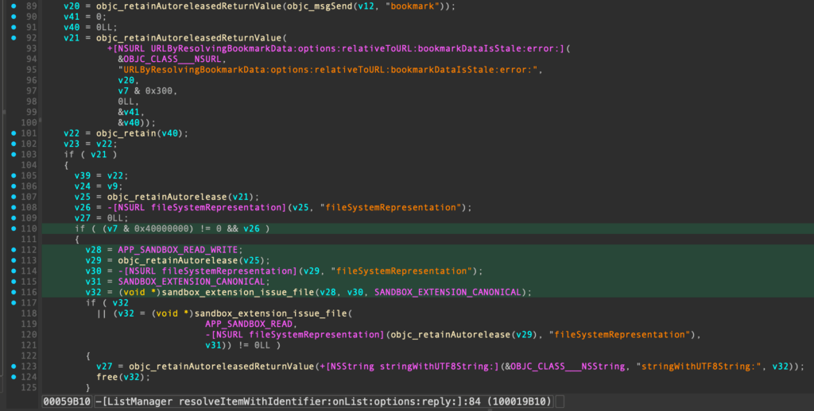Click the breakpoint dot beside line 114
The height and width of the screenshot is (411, 814).
click(x=14, y=271)
